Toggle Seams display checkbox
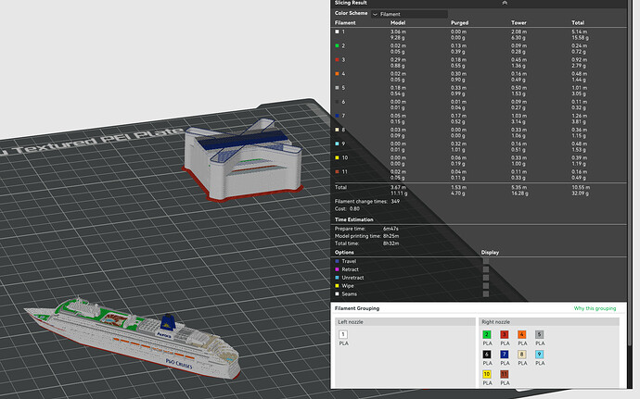640x399 pixels. tap(486, 293)
